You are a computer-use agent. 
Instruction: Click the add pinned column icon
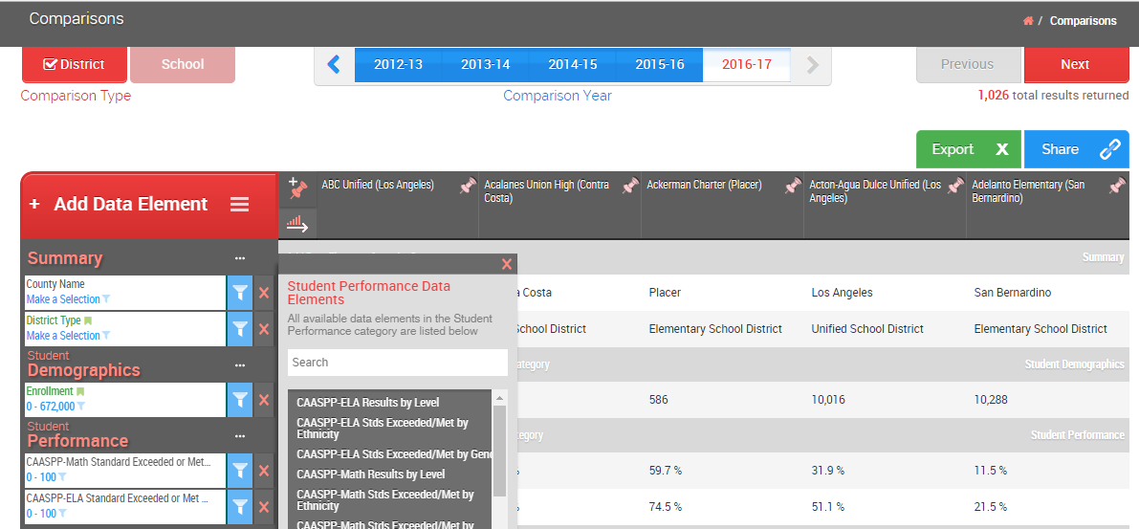297,189
